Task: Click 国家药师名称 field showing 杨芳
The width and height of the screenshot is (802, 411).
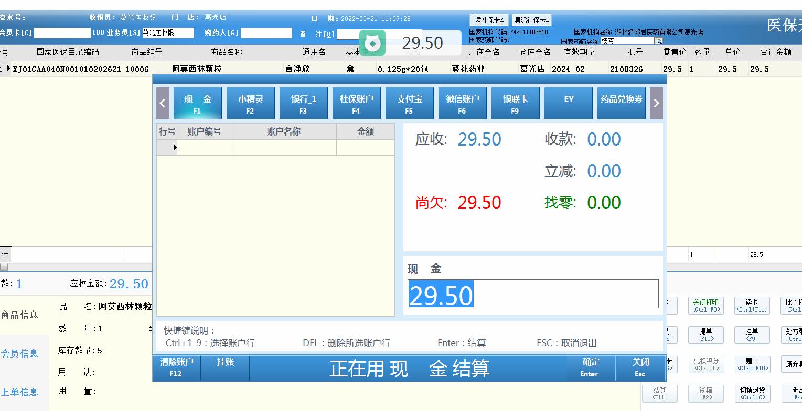Action: pos(627,41)
